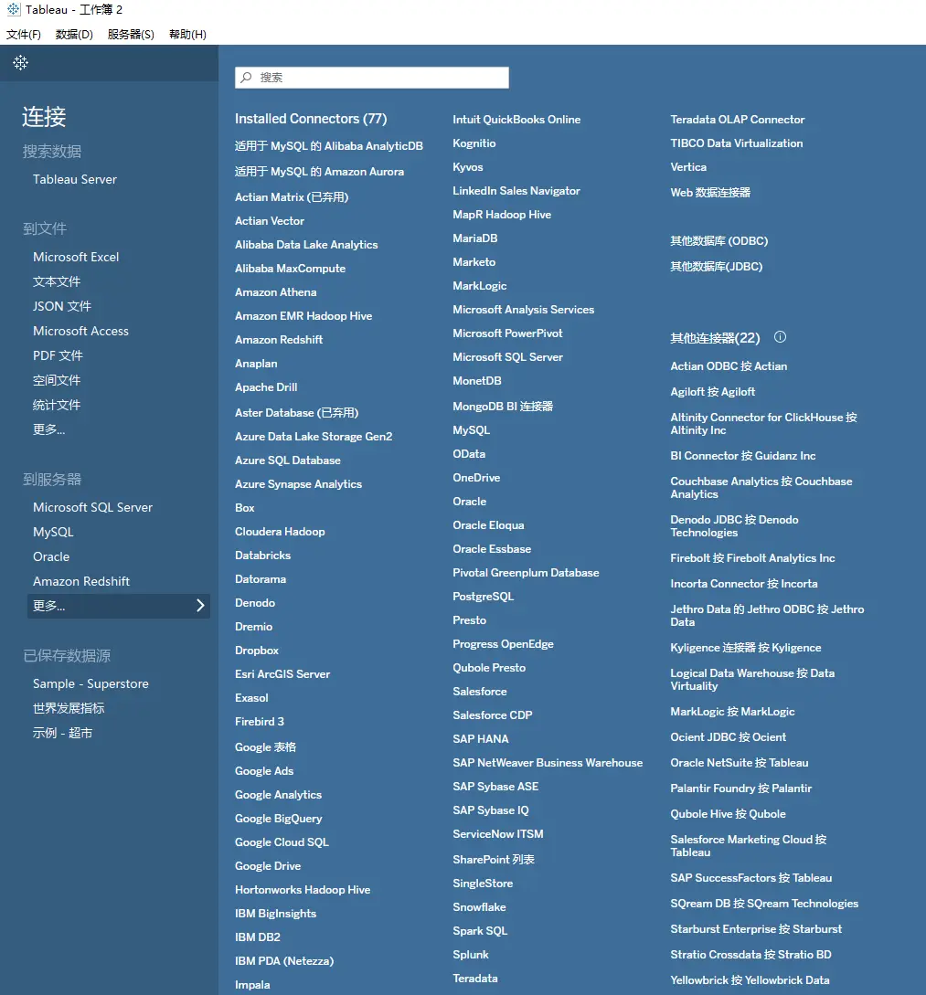Select Teradata OLAP Connector
The height and width of the screenshot is (995, 926).
(738, 120)
